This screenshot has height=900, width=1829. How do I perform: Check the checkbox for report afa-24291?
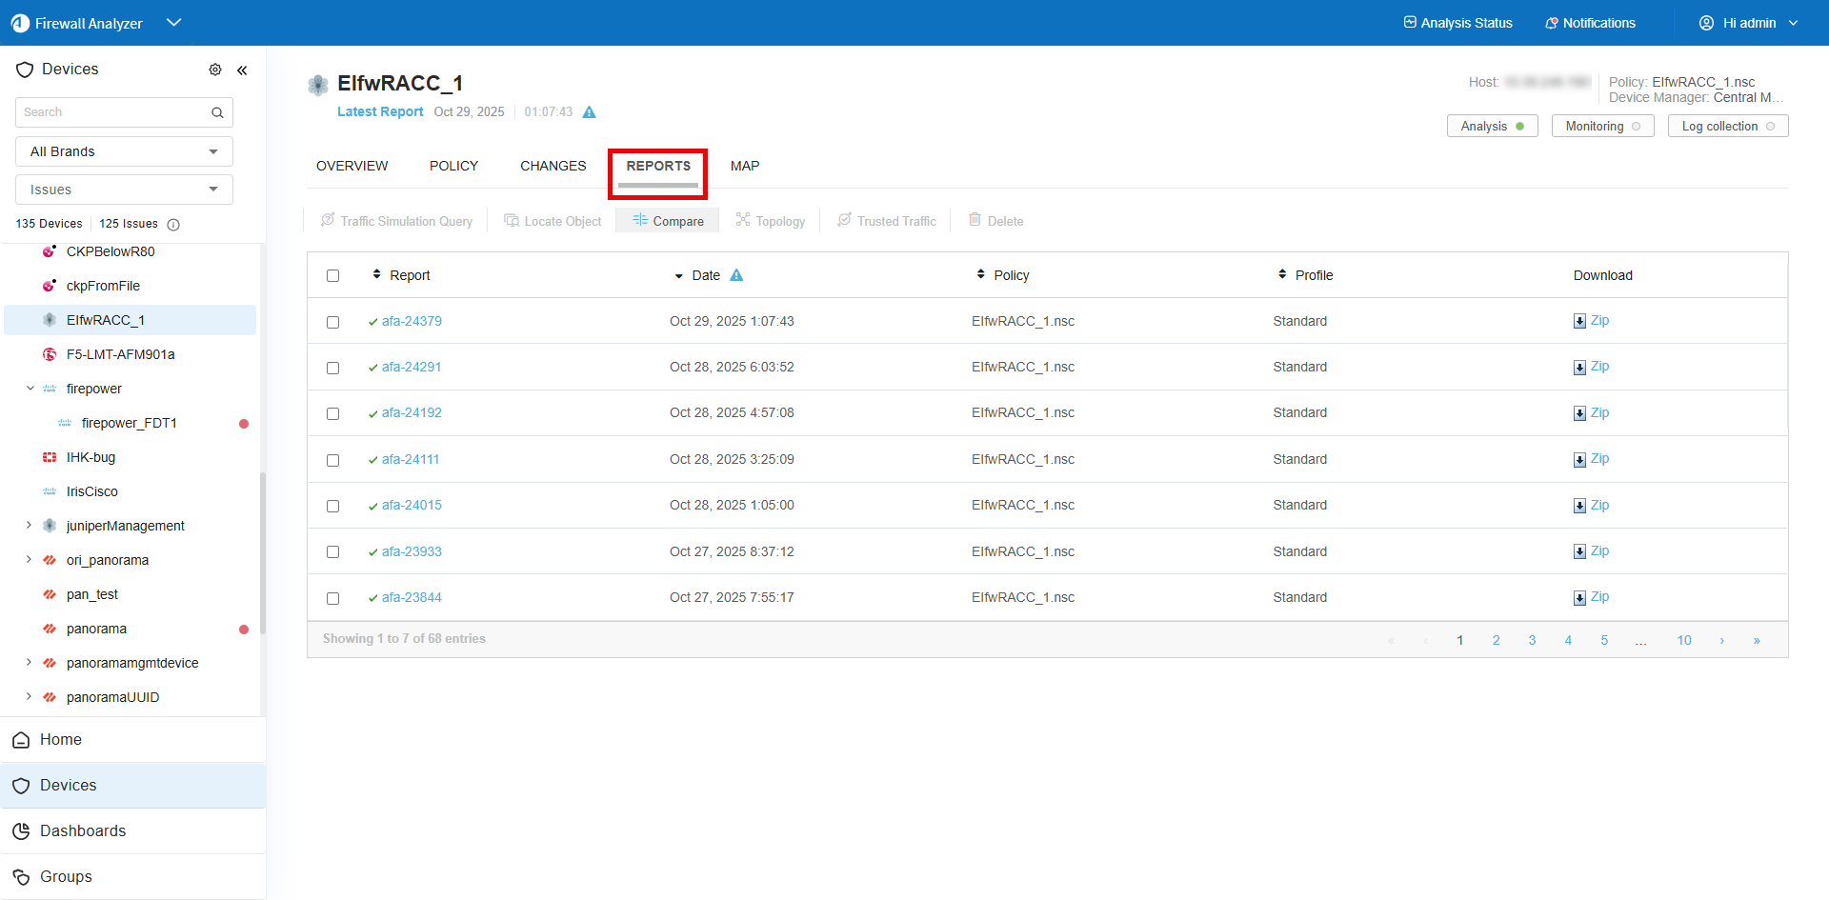(x=332, y=368)
